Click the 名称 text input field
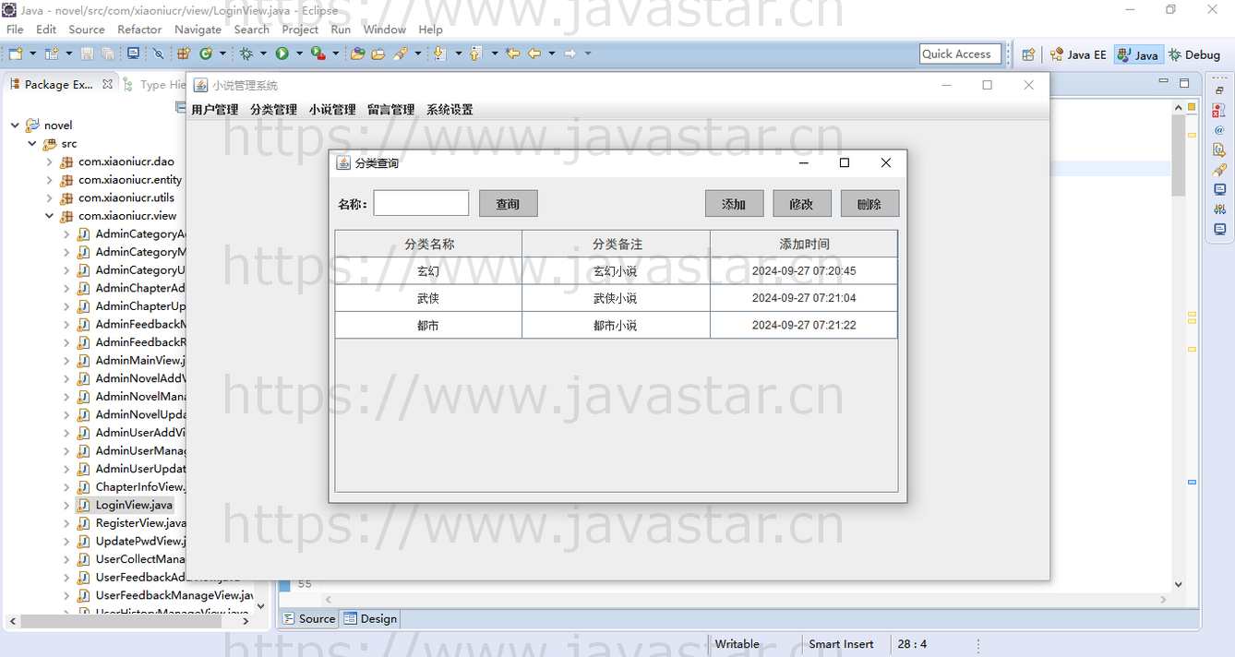Image resolution: width=1235 pixels, height=657 pixels. (421, 204)
